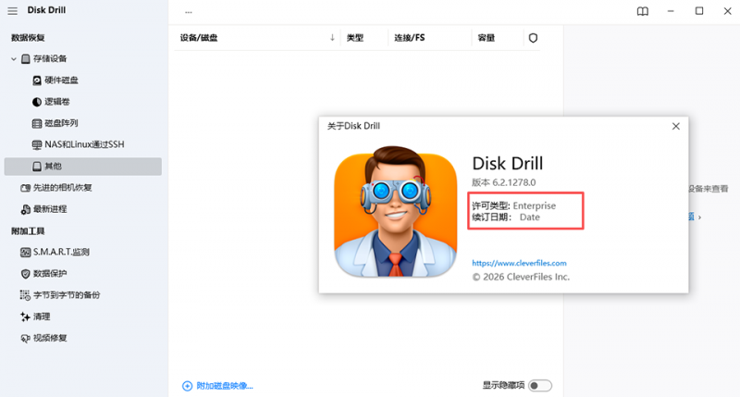The width and height of the screenshot is (740, 397).
Task: Click the 清理 sparkle icon
Action: [x=25, y=316]
